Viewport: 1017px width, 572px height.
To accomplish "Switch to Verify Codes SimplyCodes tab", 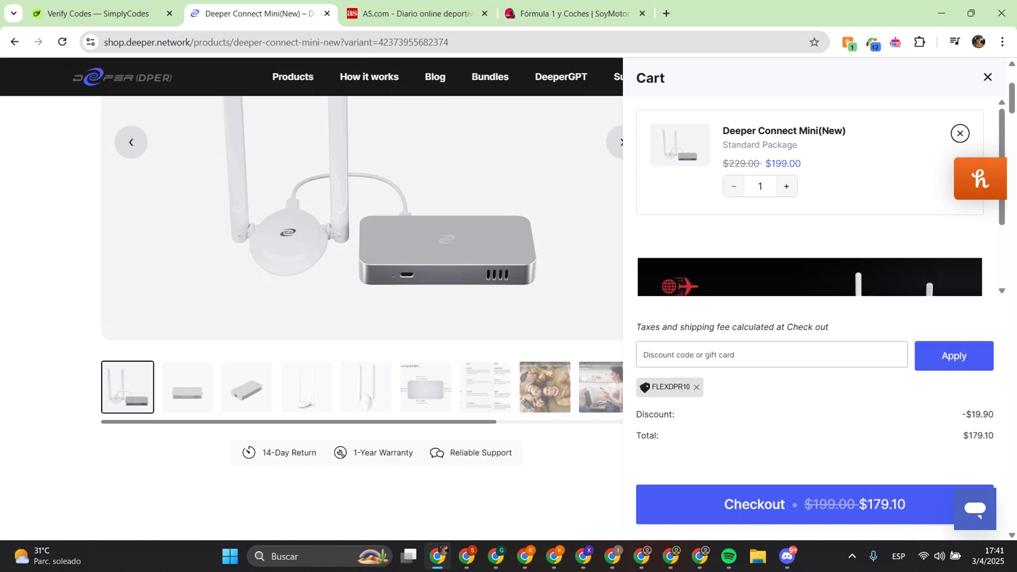I will coord(98,14).
